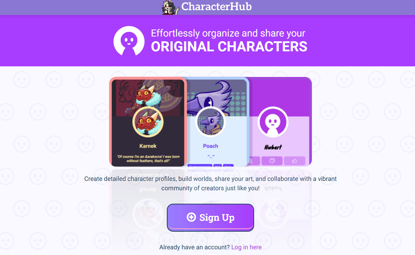Click the CharacterHub title text
Screen dimensions: 415x255
tap(216, 6)
